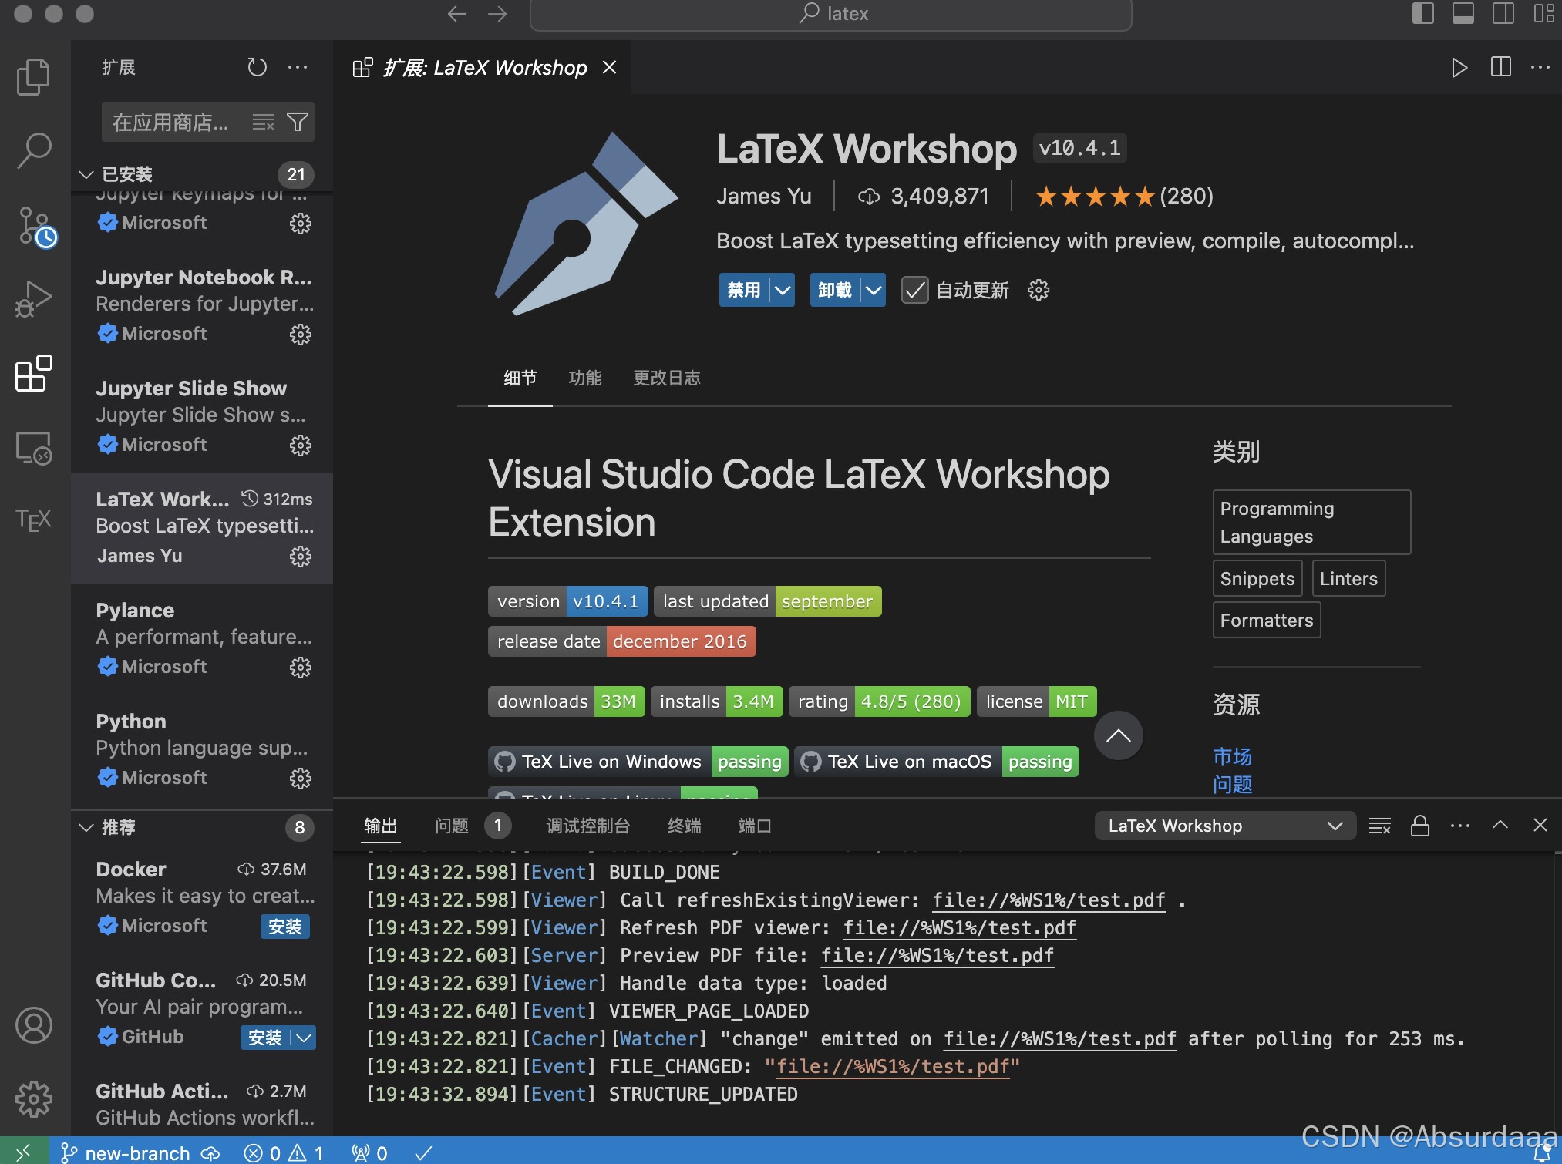
Task: Open the Search view in activity bar
Action: (34, 150)
